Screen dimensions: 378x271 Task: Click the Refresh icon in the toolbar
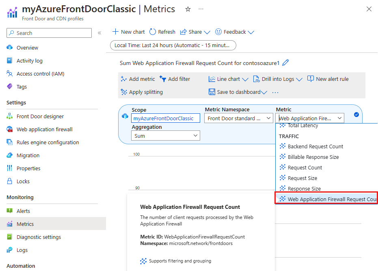[153, 32]
